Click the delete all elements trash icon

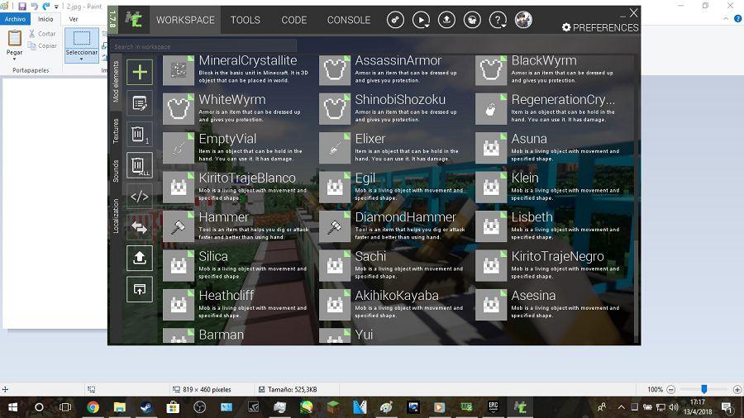(139, 165)
